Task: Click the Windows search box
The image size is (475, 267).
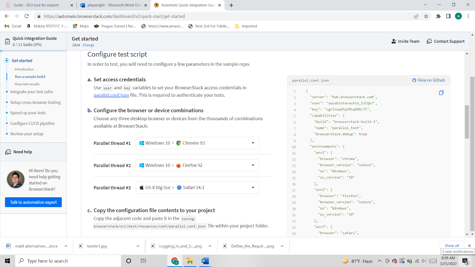Action: coord(68,261)
